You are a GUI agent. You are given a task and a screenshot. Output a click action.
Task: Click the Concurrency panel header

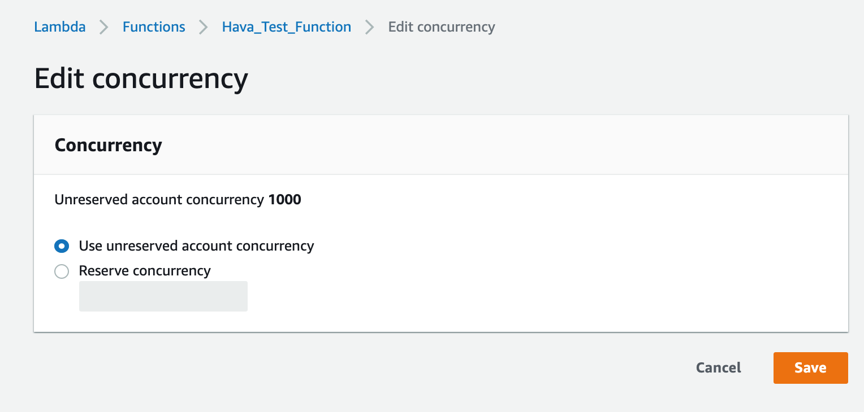[107, 145]
